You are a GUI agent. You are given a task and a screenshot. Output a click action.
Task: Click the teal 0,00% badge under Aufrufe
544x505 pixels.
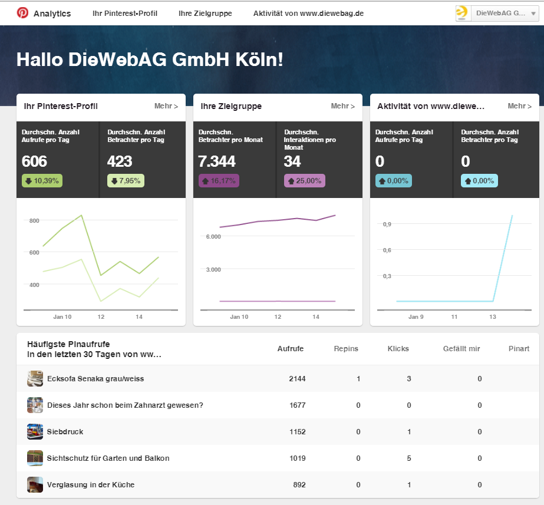pos(394,181)
